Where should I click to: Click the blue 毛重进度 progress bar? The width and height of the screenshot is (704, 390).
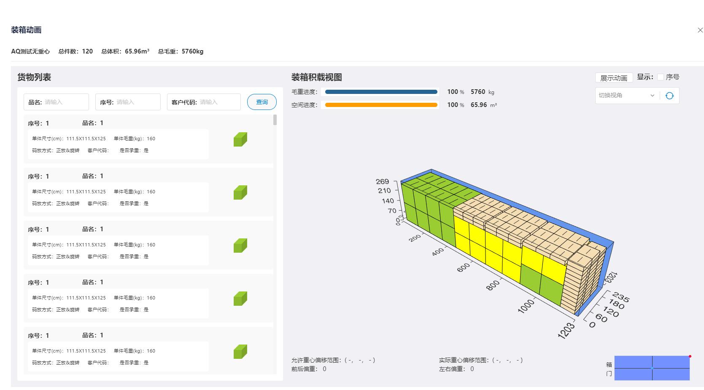tap(381, 92)
